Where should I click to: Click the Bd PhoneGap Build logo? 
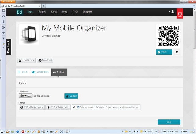pyautogui.click(x=19, y=12)
